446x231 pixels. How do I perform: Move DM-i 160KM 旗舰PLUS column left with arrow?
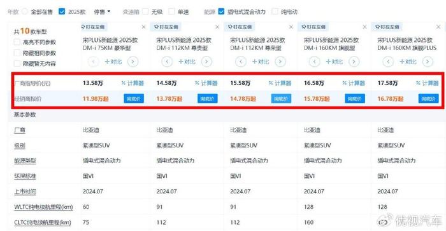pos(388,62)
